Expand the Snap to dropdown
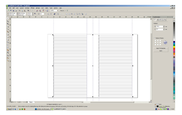182x115 pixels. [x=65, y=11]
